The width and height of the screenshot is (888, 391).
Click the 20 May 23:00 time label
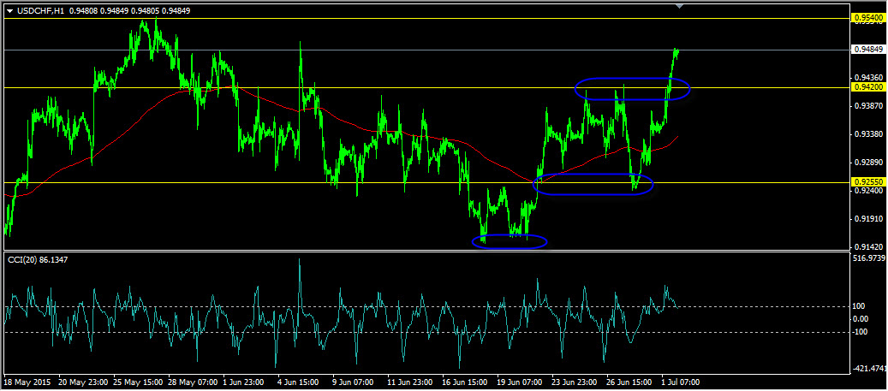coord(83,382)
